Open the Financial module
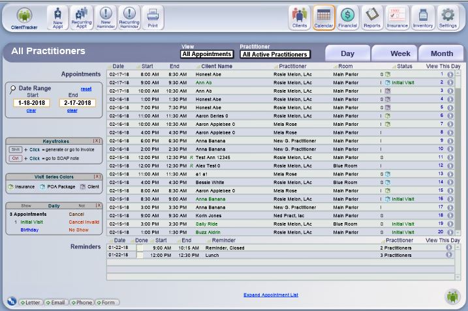Screen dimensions: 468x311 (347, 18)
